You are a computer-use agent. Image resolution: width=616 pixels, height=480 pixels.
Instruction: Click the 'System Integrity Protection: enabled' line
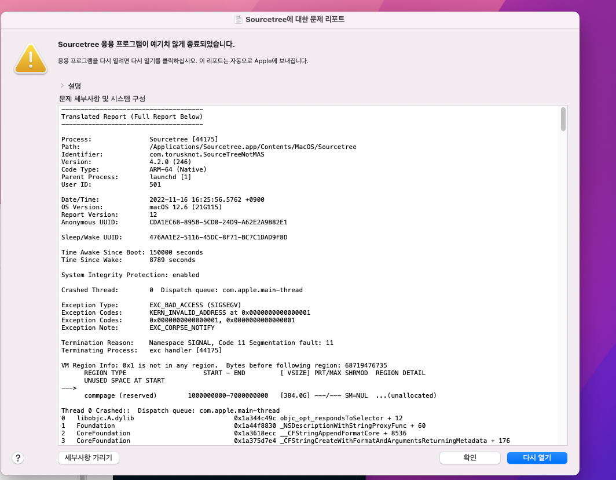[130, 275]
